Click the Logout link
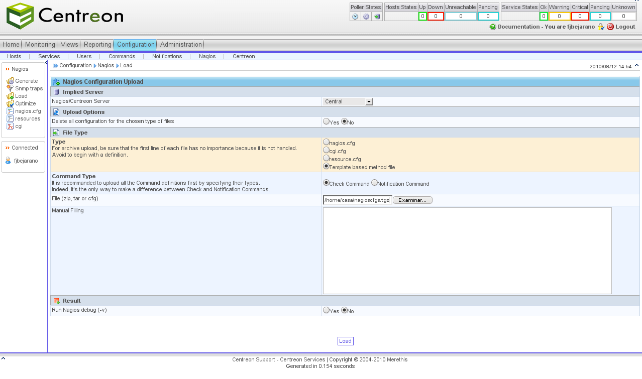This screenshot has height=379, width=642. (x=625, y=27)
